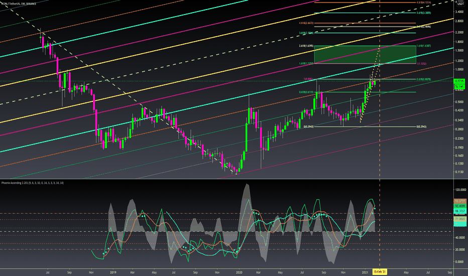Select the 0.618(0.8078) Fibonacci label
This screenshot has width=468, height=276.
(424, 79)
